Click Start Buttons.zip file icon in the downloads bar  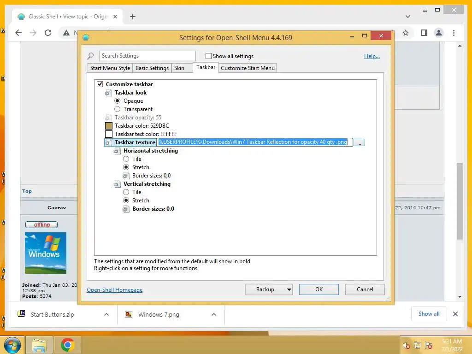(x=21, y=314)
